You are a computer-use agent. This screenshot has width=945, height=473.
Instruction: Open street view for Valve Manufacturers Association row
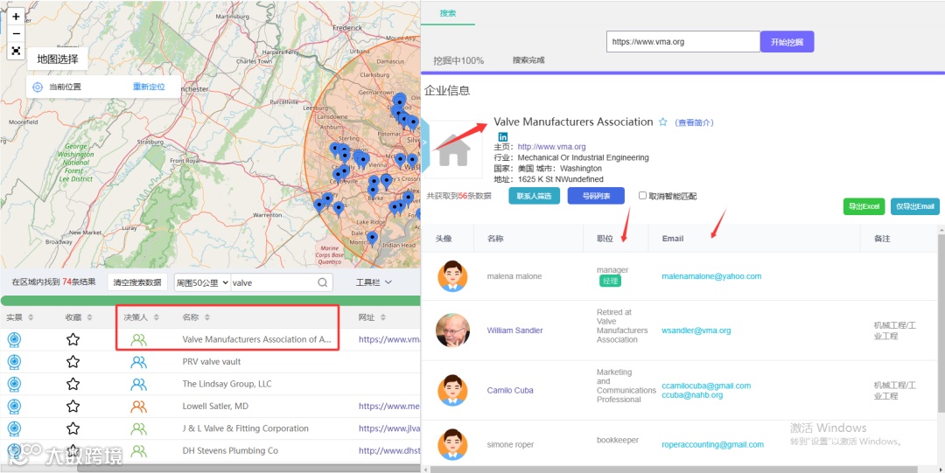(x=13, y=339)
